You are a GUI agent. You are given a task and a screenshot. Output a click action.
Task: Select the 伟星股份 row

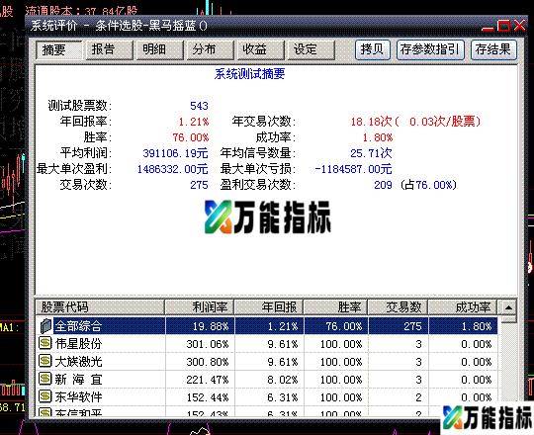pyautogui.click(x=267, y=344)
